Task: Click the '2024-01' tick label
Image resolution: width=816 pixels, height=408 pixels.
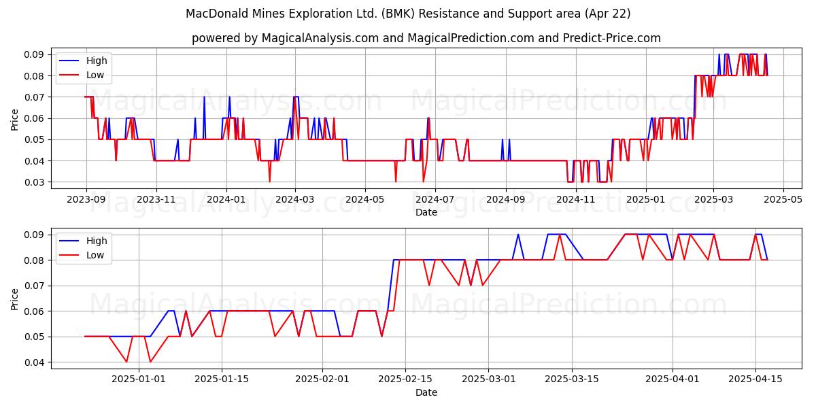Action: (226, 199)
